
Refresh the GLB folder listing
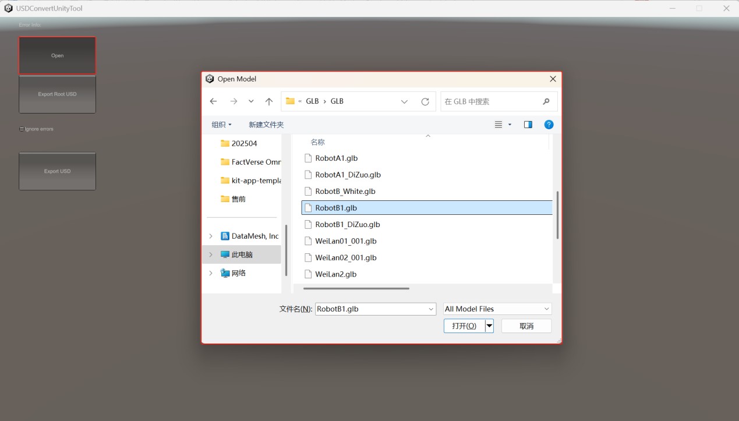pyautogui.click(x=425, y=101)
